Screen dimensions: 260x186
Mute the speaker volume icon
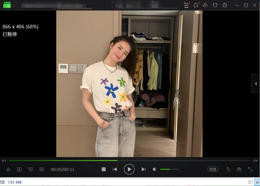tap(154, 169)
